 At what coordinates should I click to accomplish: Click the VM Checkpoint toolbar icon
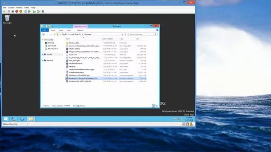[x=34, y=11]
